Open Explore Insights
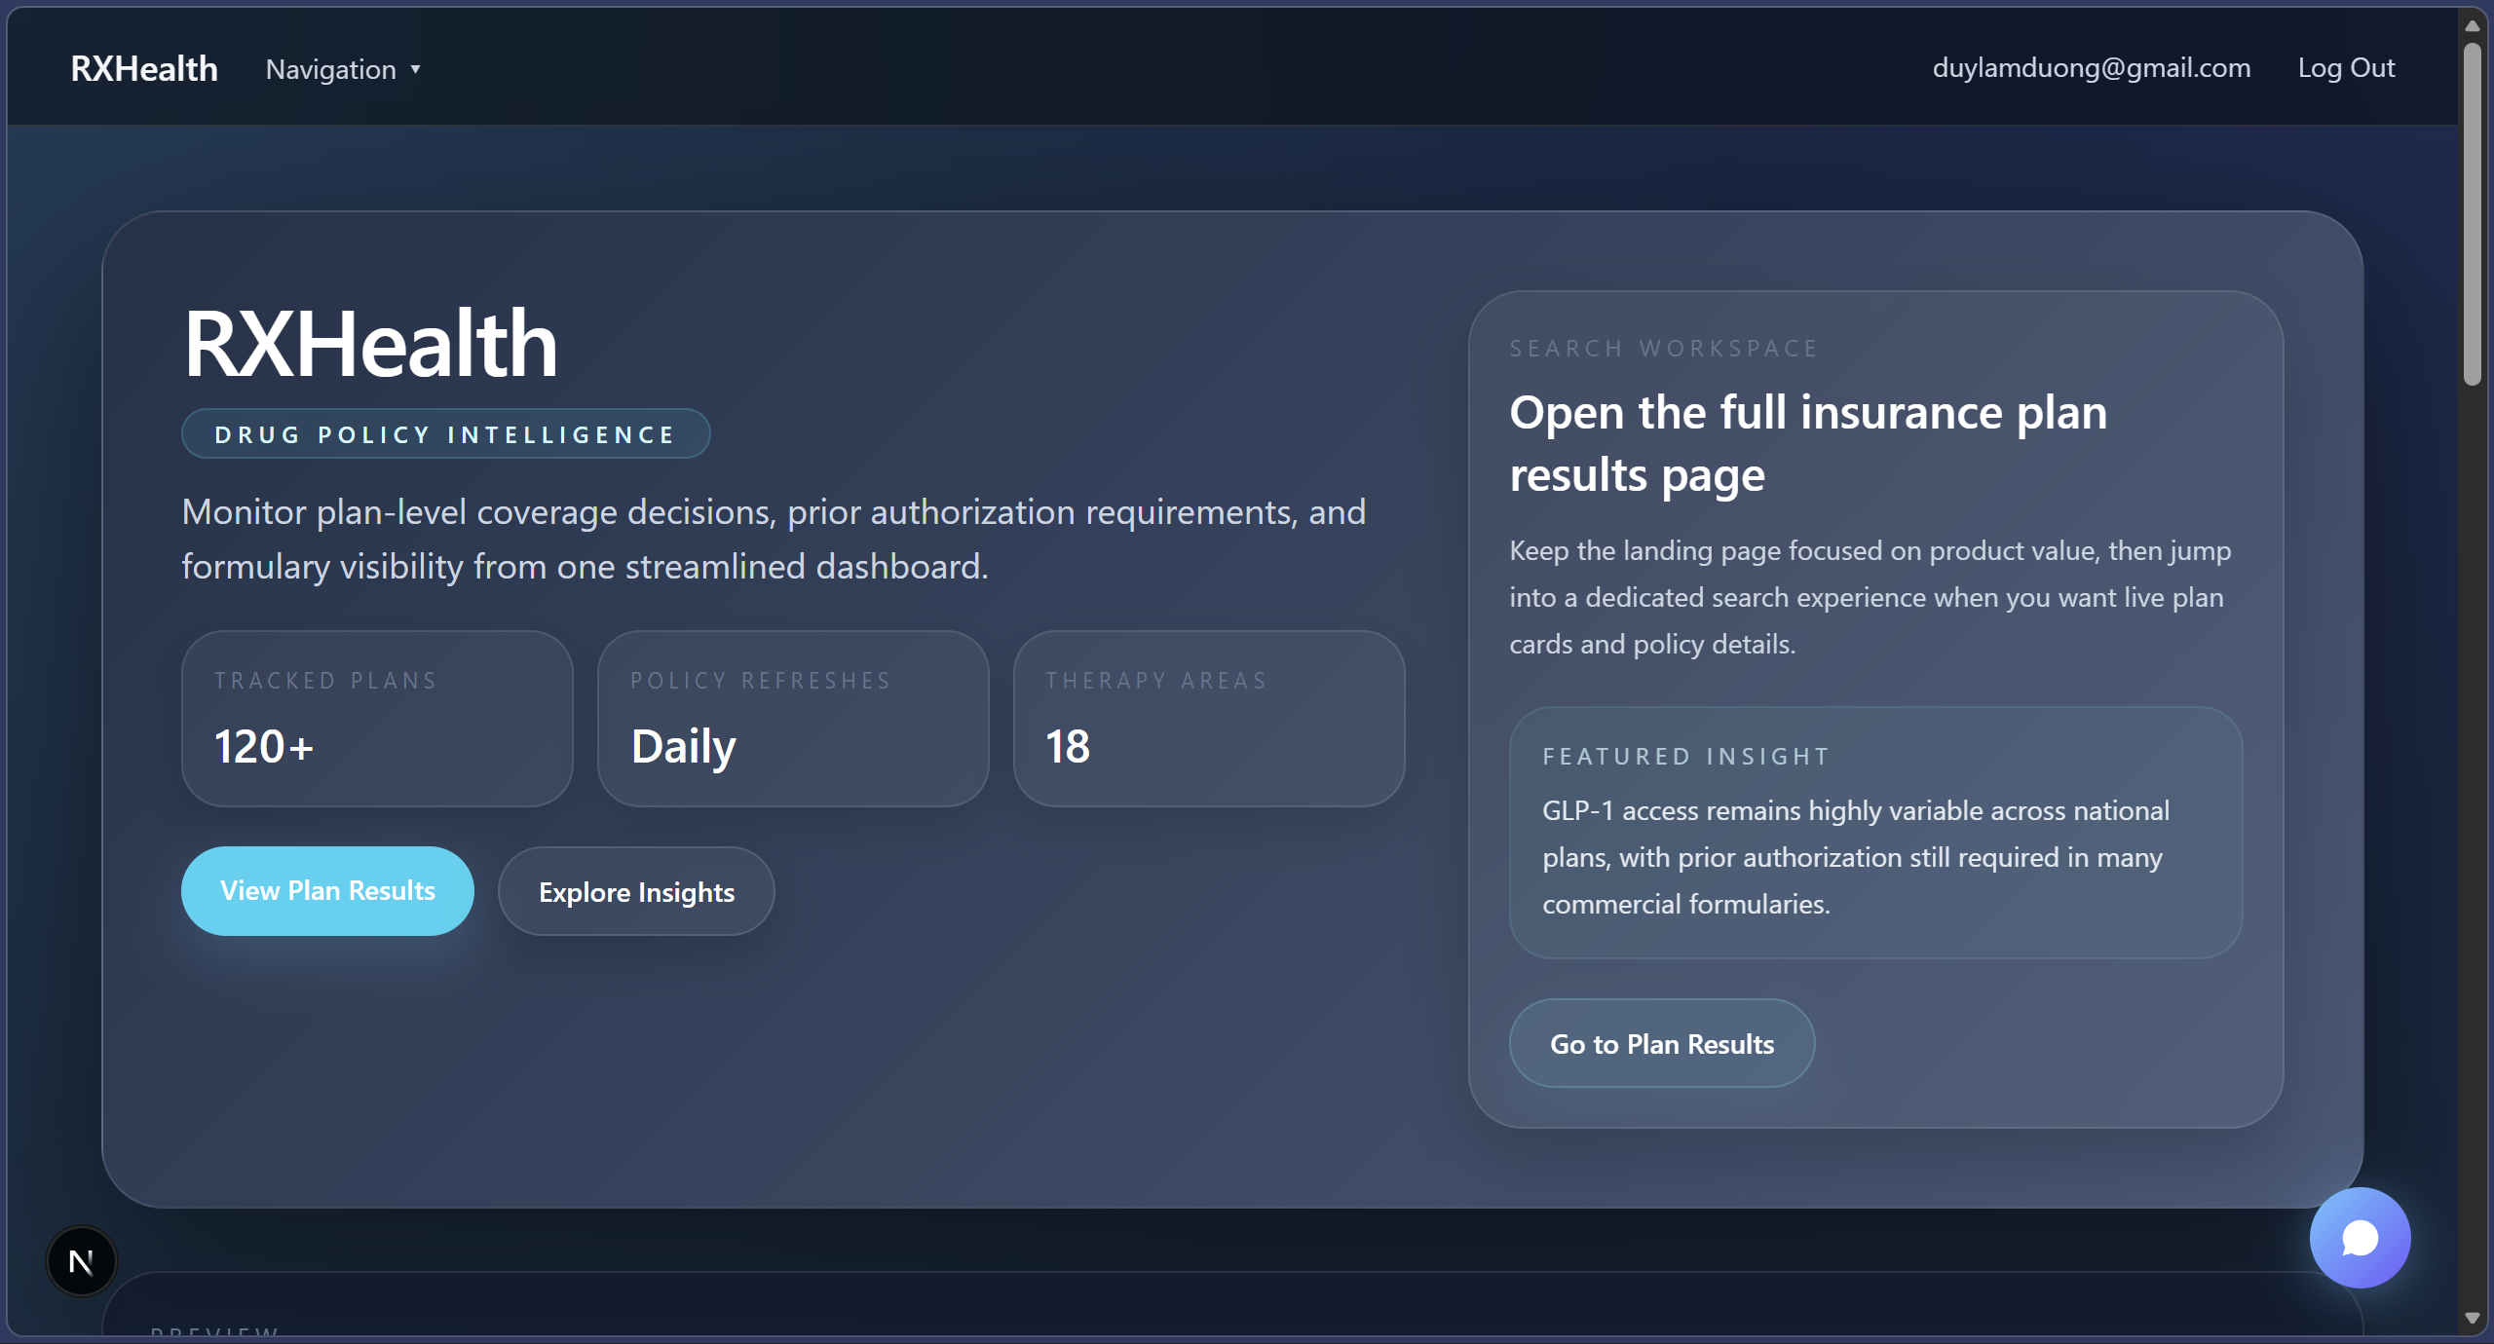 point(636,891)
